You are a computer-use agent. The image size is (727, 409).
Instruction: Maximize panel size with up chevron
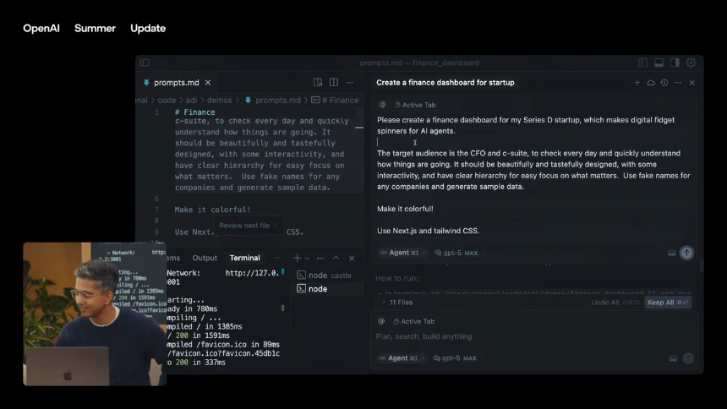coord(336,258)
